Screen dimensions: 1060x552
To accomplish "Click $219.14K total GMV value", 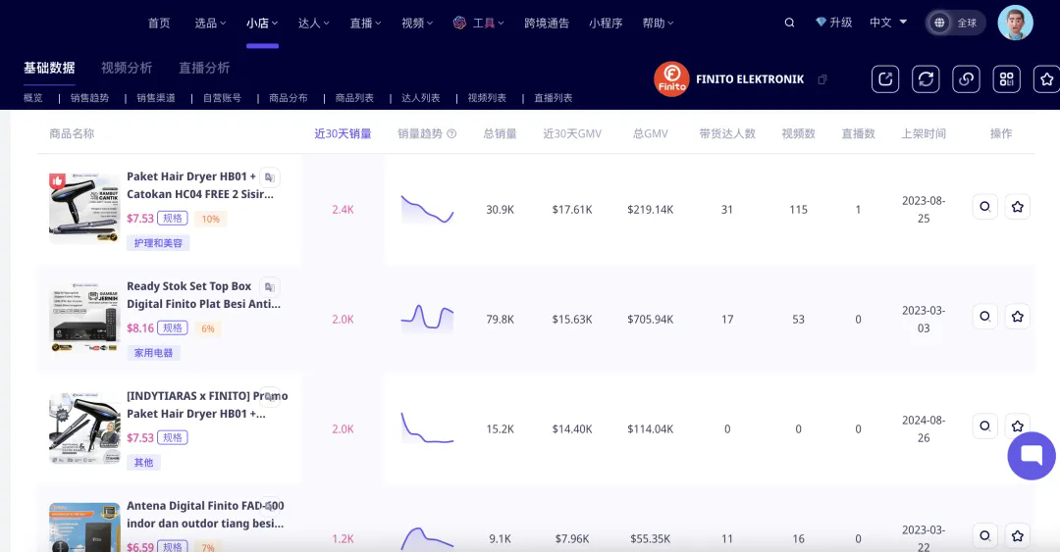I will 651,210.
